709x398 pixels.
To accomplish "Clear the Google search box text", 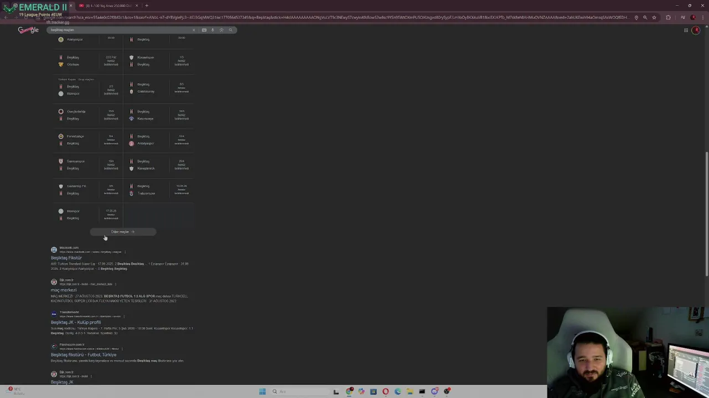I will coord(193,30).
